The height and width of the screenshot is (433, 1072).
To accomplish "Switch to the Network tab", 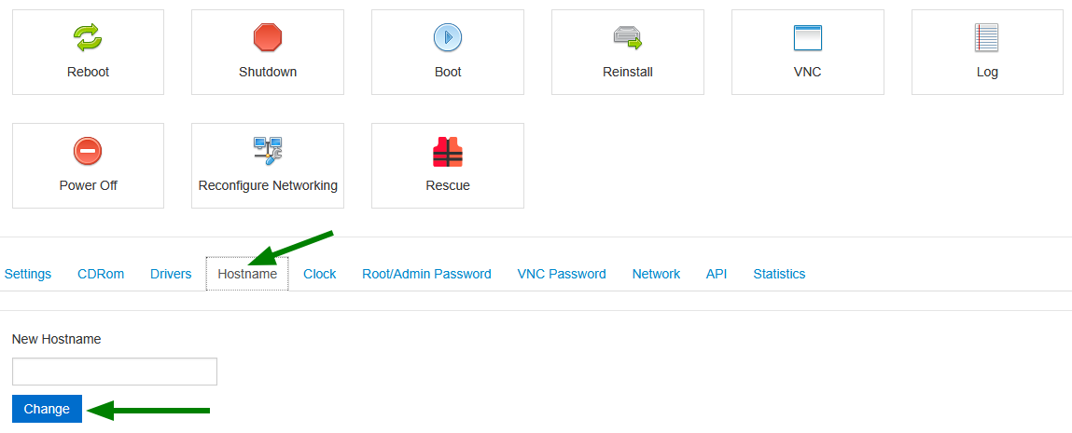I will (656, 274).
